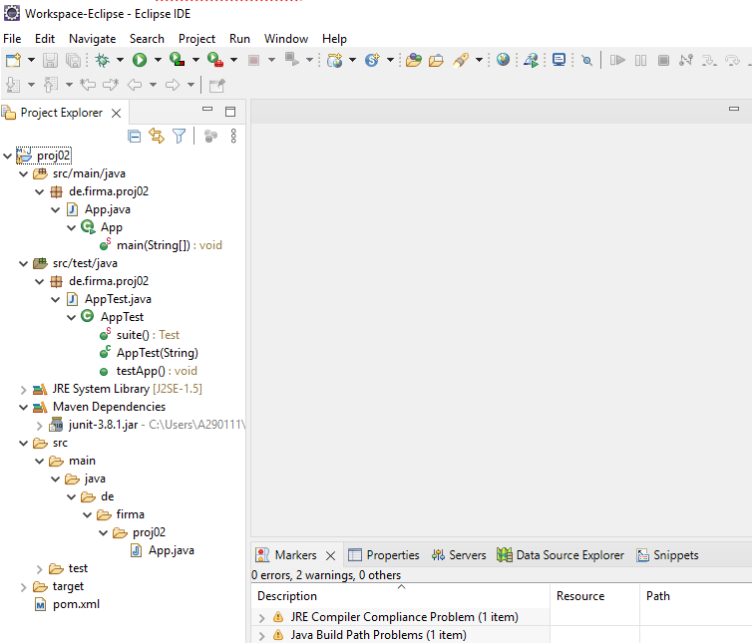Viewport: 753px width, 643px height.
Task: Collapse the Maven Dependencies node
Action: (x=24, y=408)
